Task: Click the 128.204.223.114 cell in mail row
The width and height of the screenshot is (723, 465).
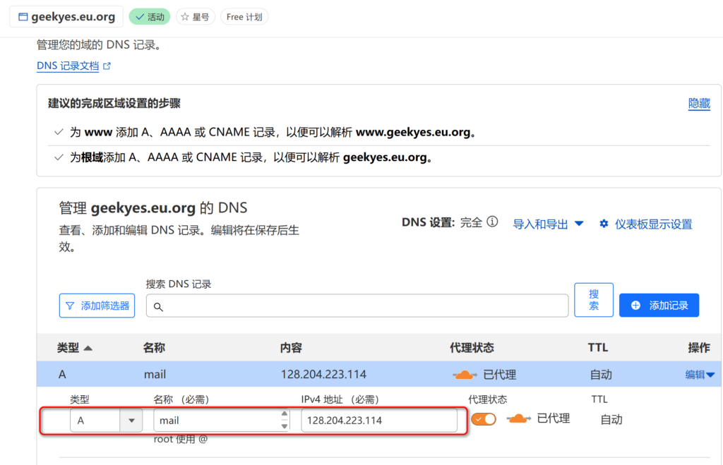Action: point(323,375)
